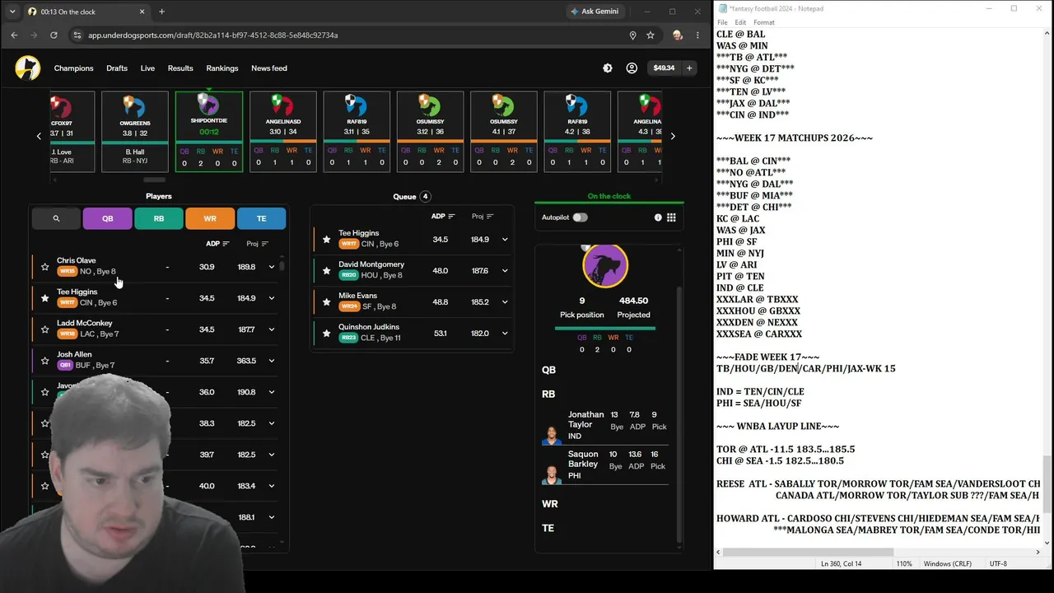Open the Notepad Edit menu
The height and width of the screenshot is (593, 1054).
coord(740,22)
